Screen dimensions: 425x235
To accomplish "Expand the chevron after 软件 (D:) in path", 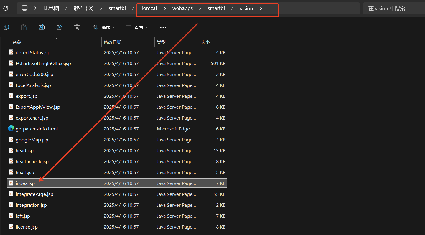I will pos(101,8).
